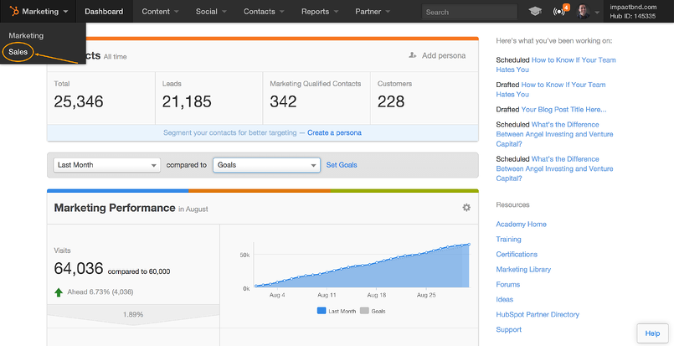Click the Create a persona link
The height and width of the screenshot is (346, 674).
334,132
